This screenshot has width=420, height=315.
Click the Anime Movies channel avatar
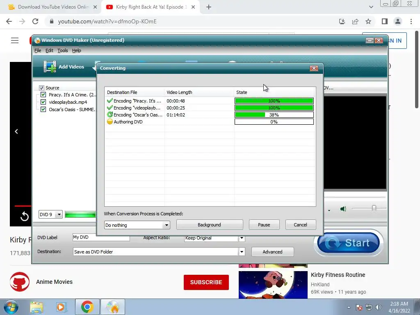point(20,282)
